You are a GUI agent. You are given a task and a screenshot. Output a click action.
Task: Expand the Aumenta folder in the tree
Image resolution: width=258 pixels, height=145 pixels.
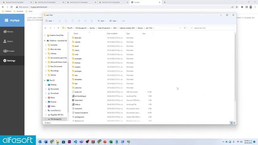(46, 45)
